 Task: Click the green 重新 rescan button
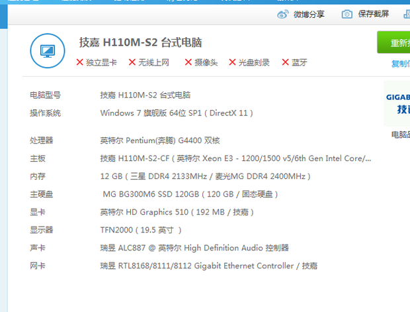(393, 42)
